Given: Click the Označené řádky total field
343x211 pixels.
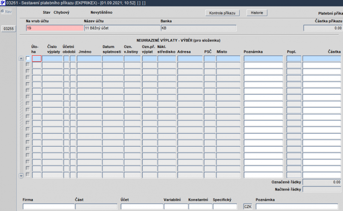Looking at the screenshot, I should tap(322, 182).
